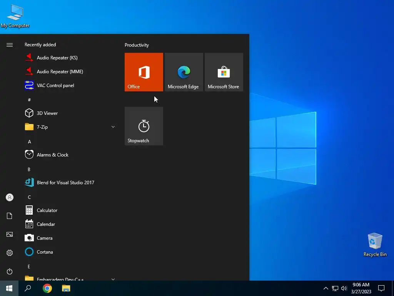Image resolution: width=394 pixels, height=296 pixels.
Task: Launch Cortana from the app list
Action: [70, 252]
